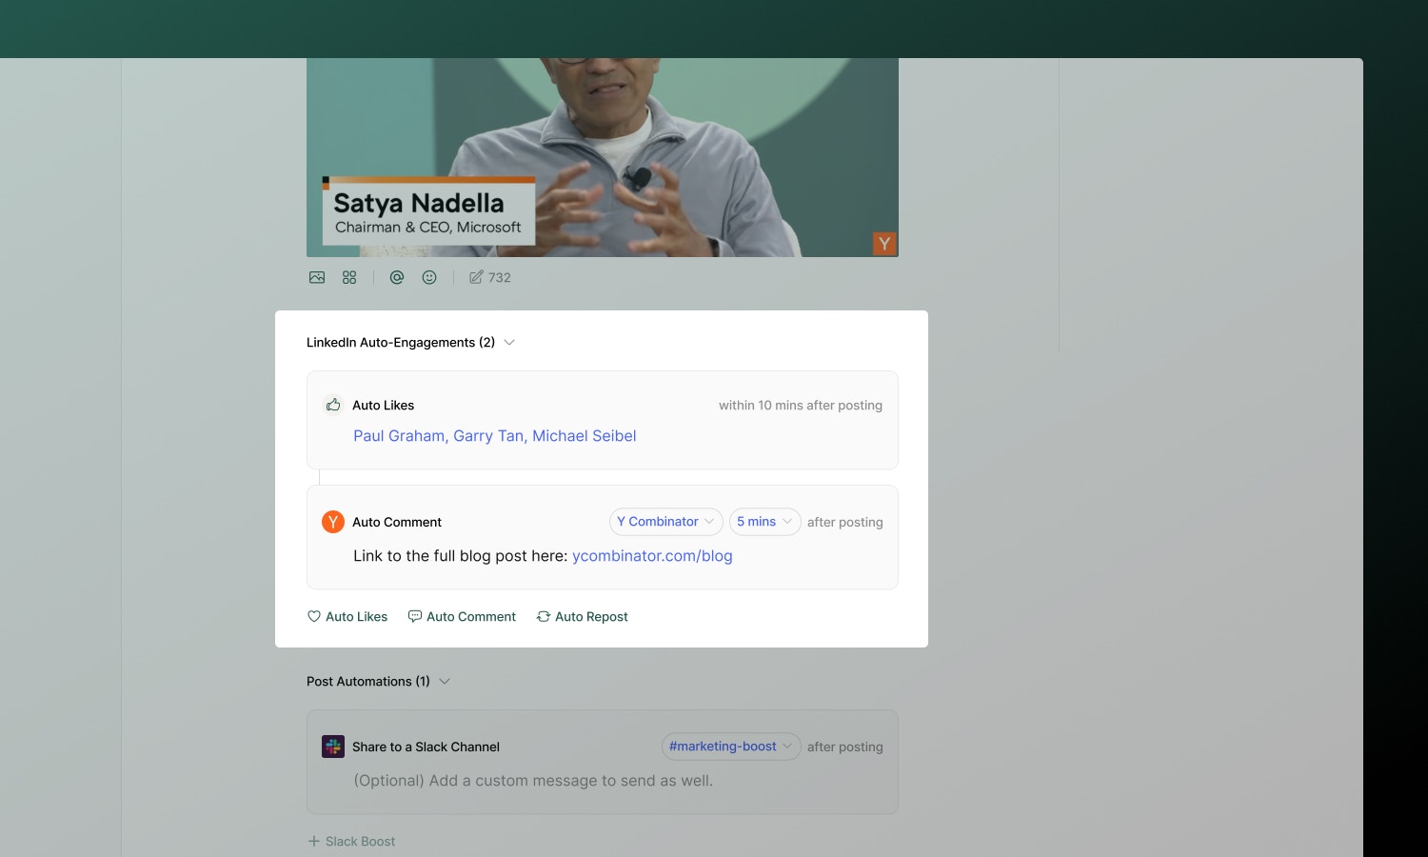Open the Y Combinator account dropdown

point(665,521)
